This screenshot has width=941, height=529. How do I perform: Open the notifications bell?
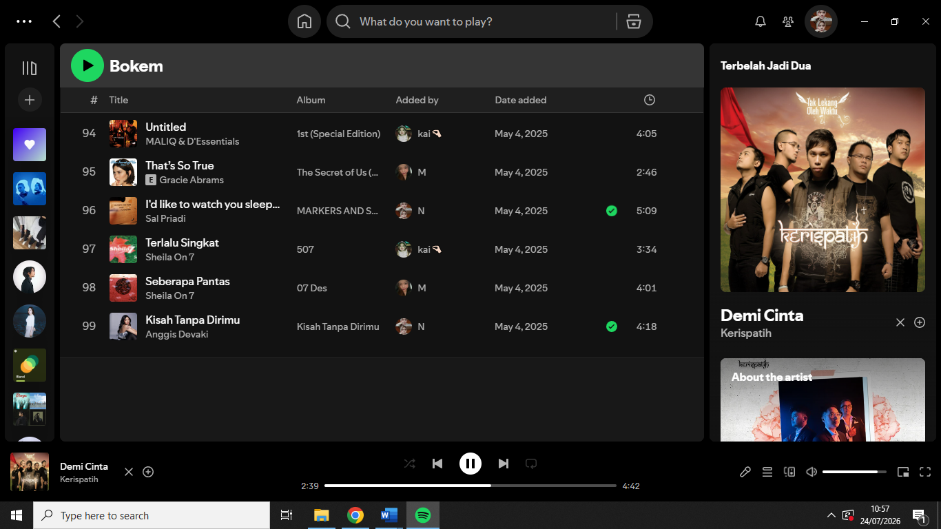coord(761,21)
